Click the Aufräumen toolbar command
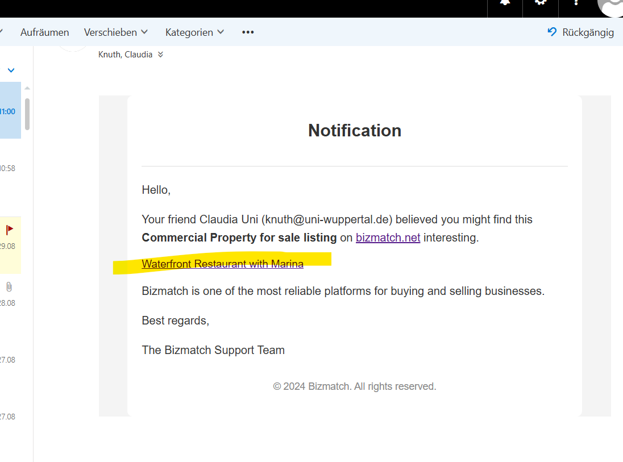The width and height of the screenshot is (623, 462). (x=44, y=32)
